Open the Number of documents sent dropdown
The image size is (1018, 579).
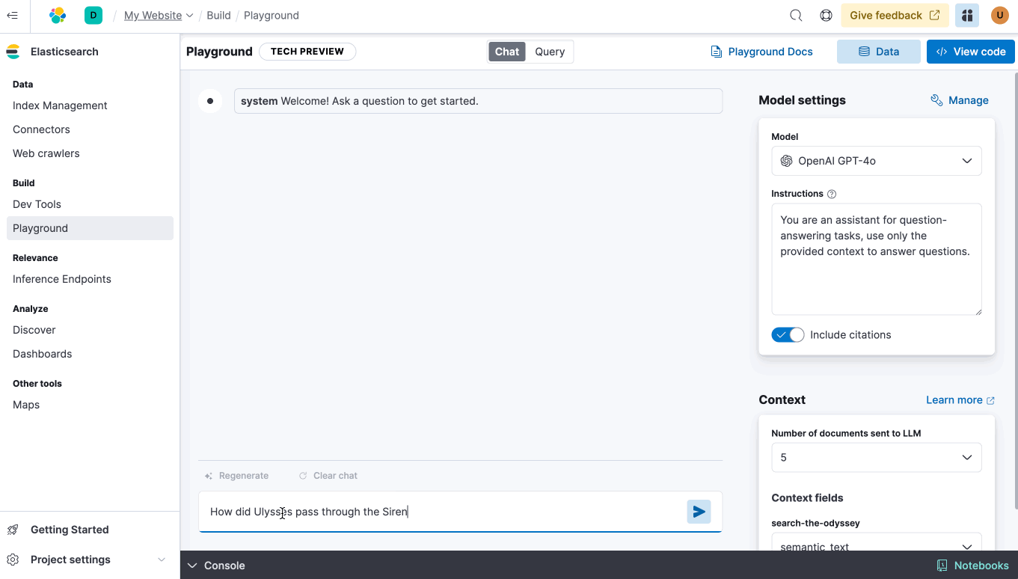876,457
